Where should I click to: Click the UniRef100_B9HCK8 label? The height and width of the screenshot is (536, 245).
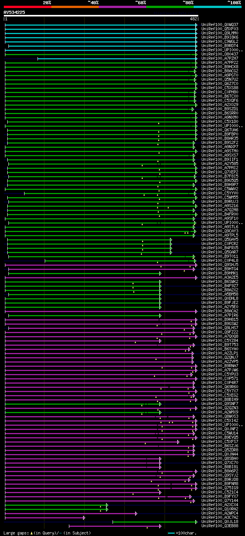[x=220, y=67]
